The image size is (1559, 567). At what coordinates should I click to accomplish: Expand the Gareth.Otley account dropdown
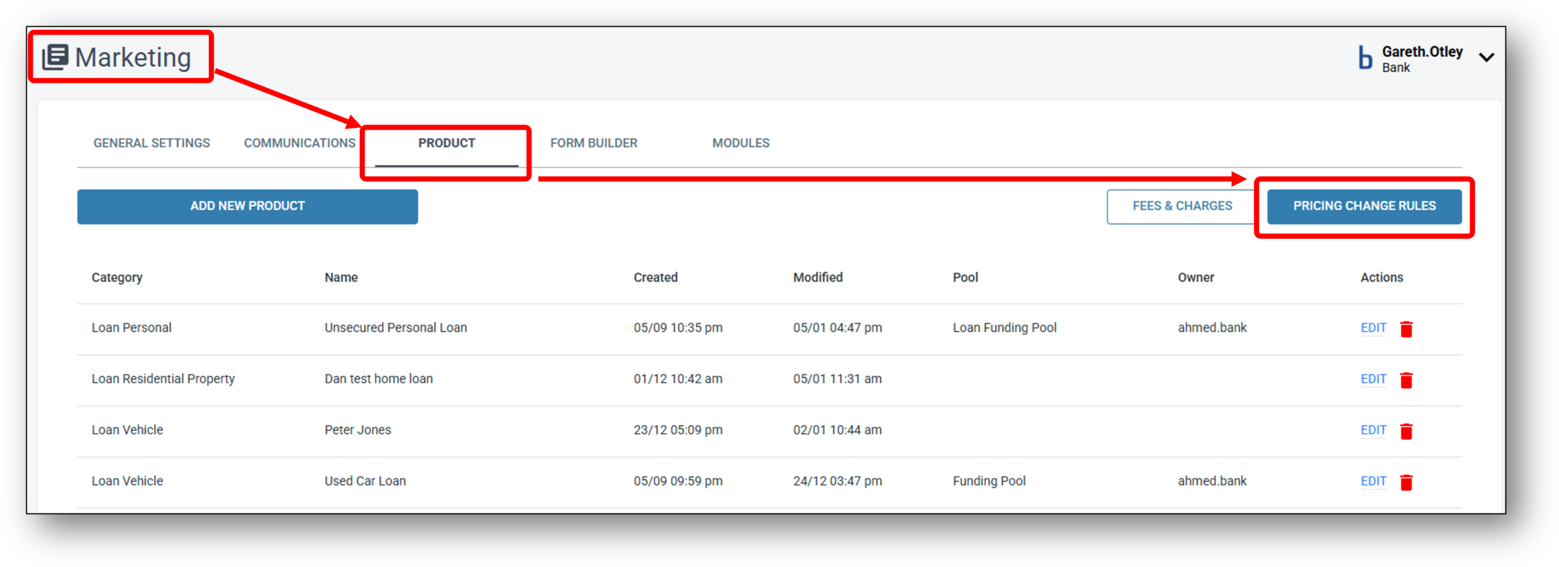tap(1487, 58)
